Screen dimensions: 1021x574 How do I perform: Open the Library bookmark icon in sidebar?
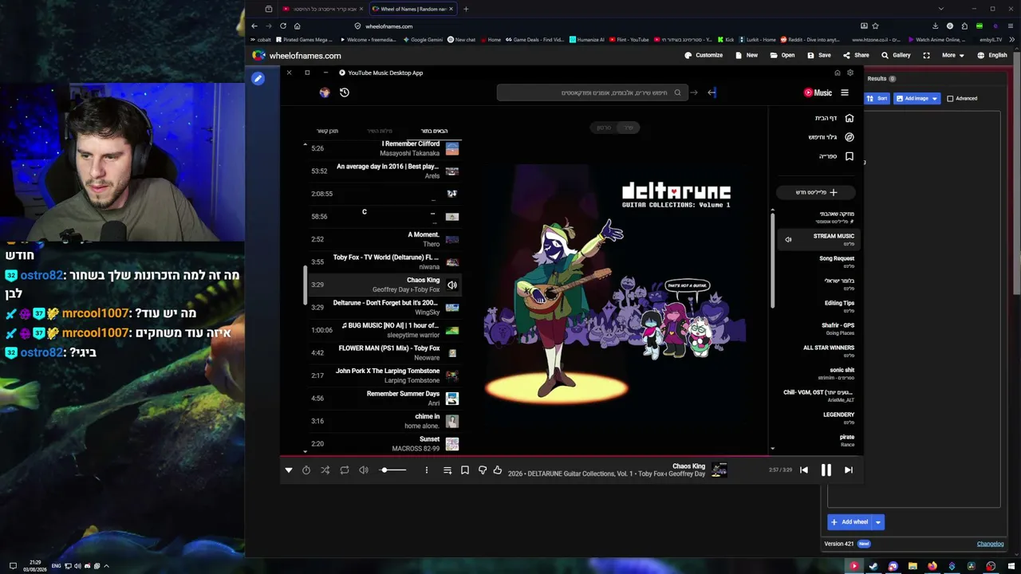pyautogui.click(x=850, y=156)
